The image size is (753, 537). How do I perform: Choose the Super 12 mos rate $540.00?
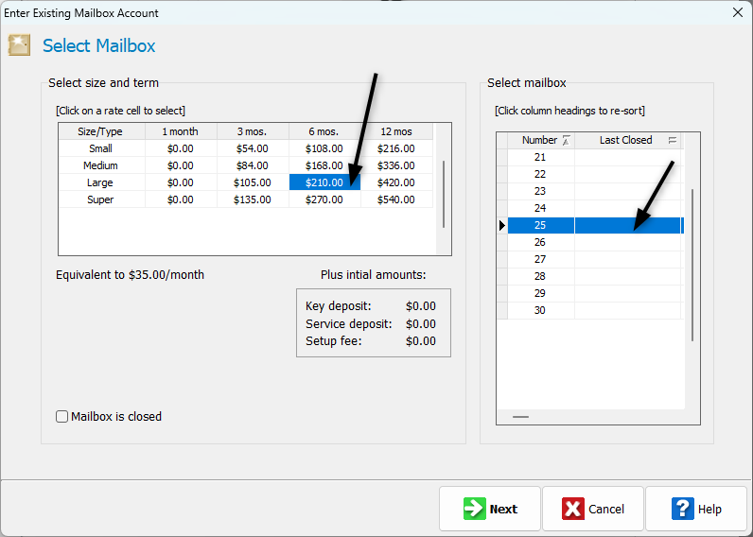pos(396,199)
